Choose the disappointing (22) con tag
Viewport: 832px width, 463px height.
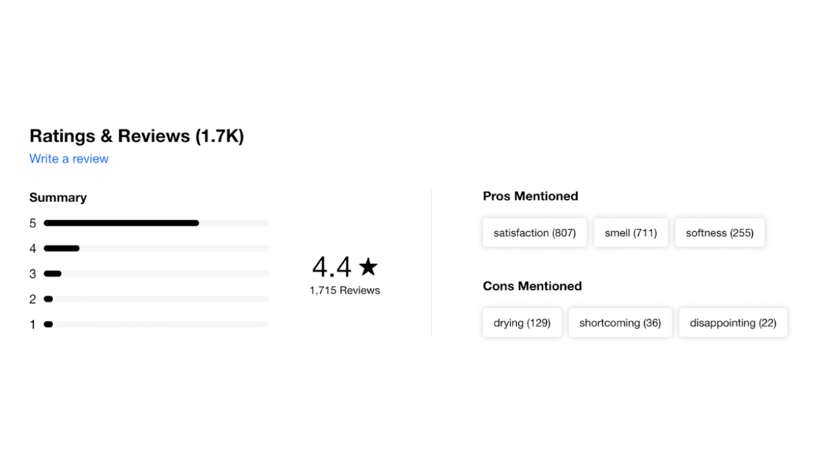(x=733, y=323)
